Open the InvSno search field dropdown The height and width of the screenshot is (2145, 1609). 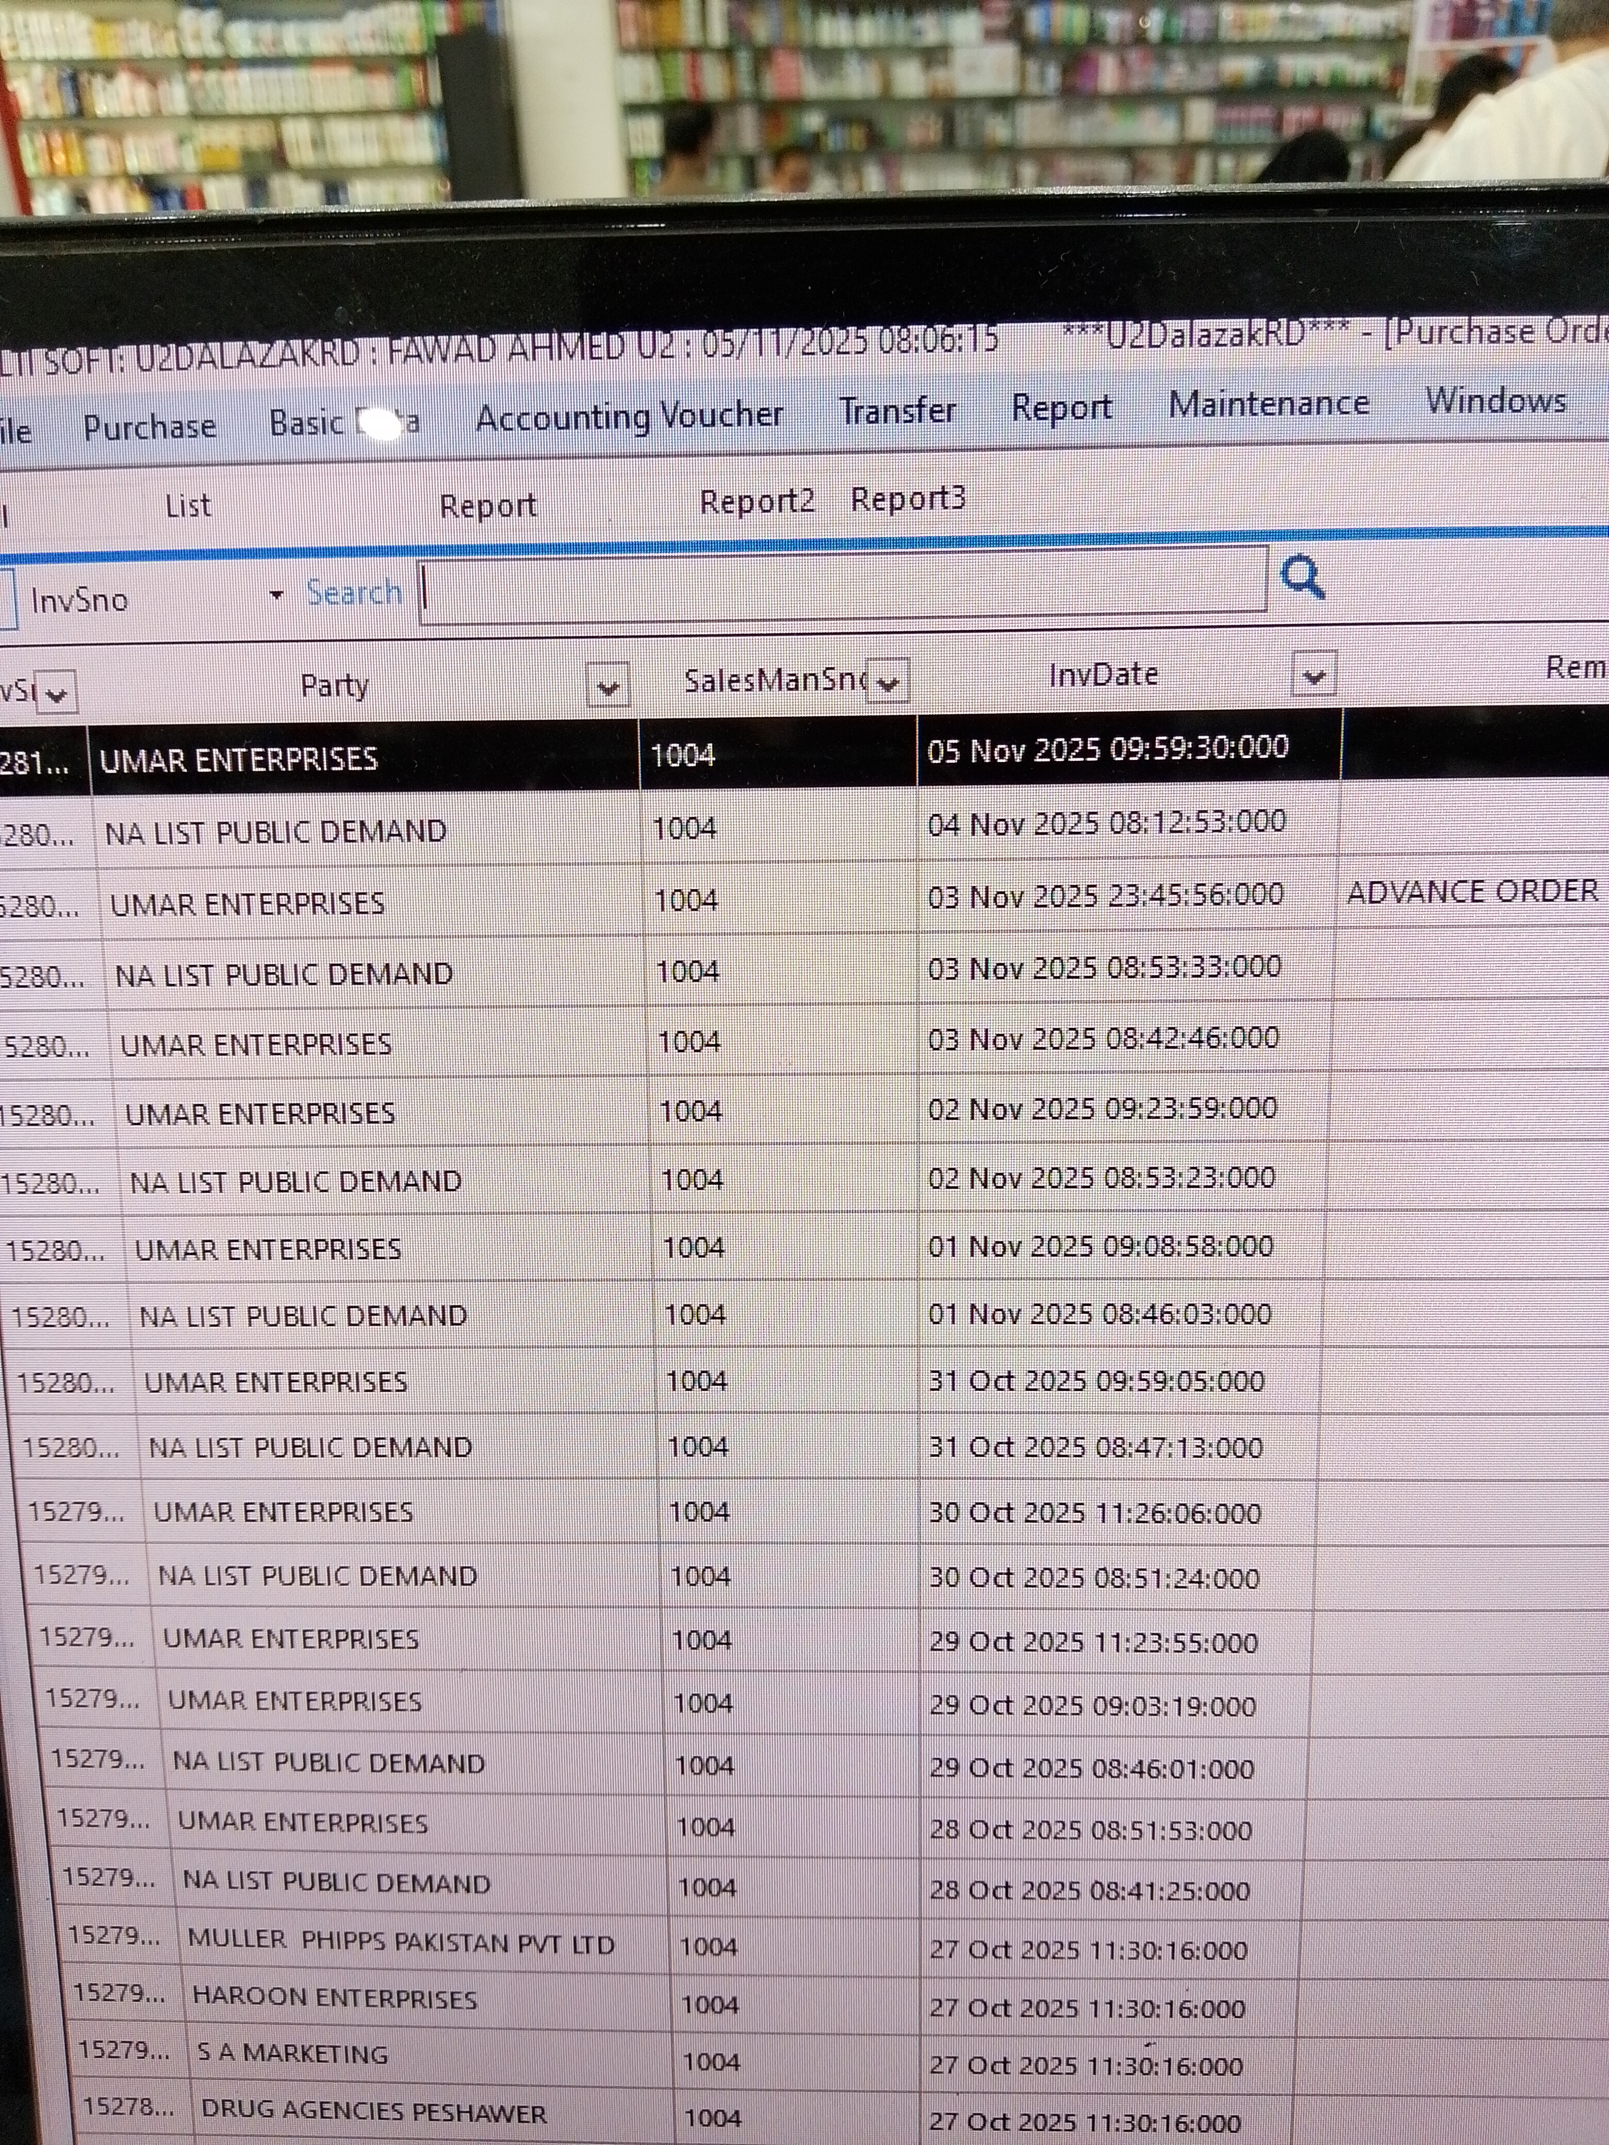tap(276, 596)
